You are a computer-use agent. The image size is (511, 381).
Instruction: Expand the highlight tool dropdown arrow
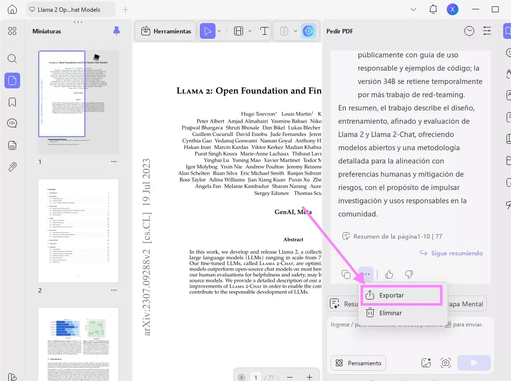tap(250, 31)
